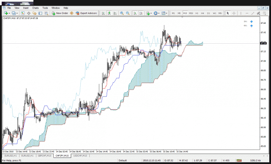
Task: Expand the Profiles dropdown arrow
Action: [17, 13]
